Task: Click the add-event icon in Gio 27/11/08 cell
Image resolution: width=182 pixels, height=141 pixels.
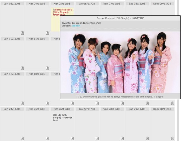Action: (x=97, y=138)
